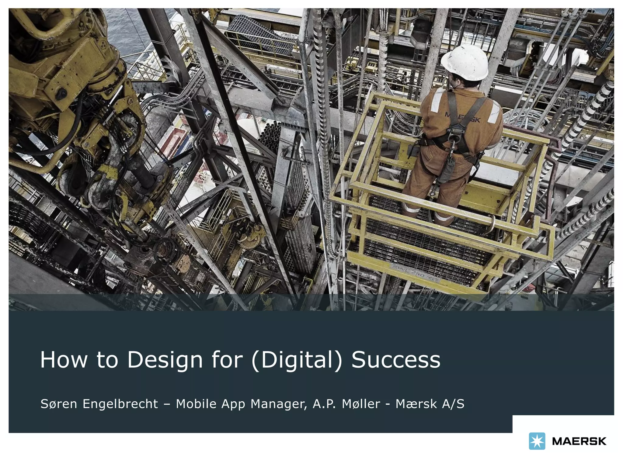Click the MAERSK lettering on worker's back

(x=463, y=117)
